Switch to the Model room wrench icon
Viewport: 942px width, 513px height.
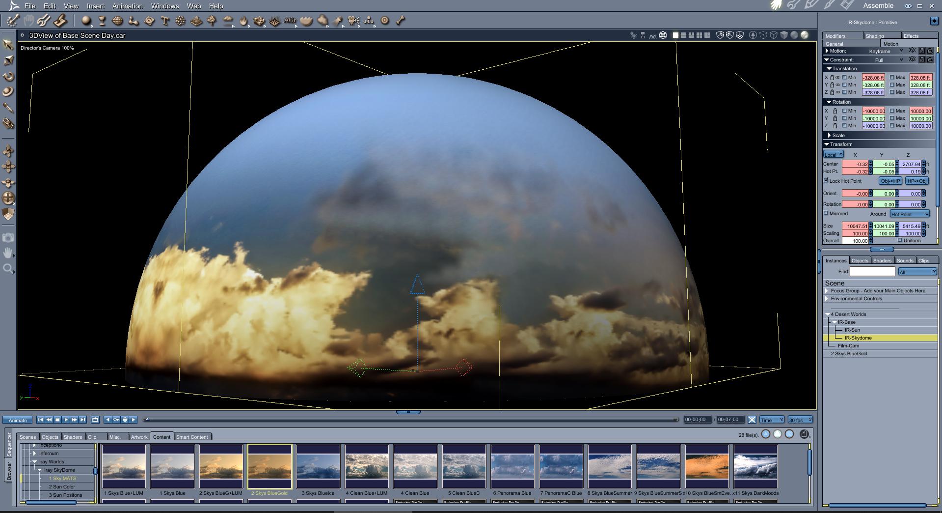794,5
